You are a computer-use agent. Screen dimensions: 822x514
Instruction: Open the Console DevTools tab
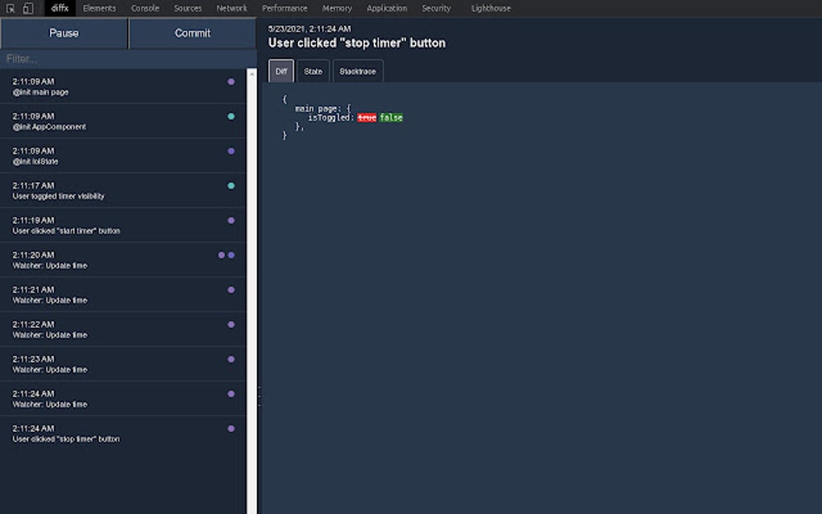(x=144, y=8)
